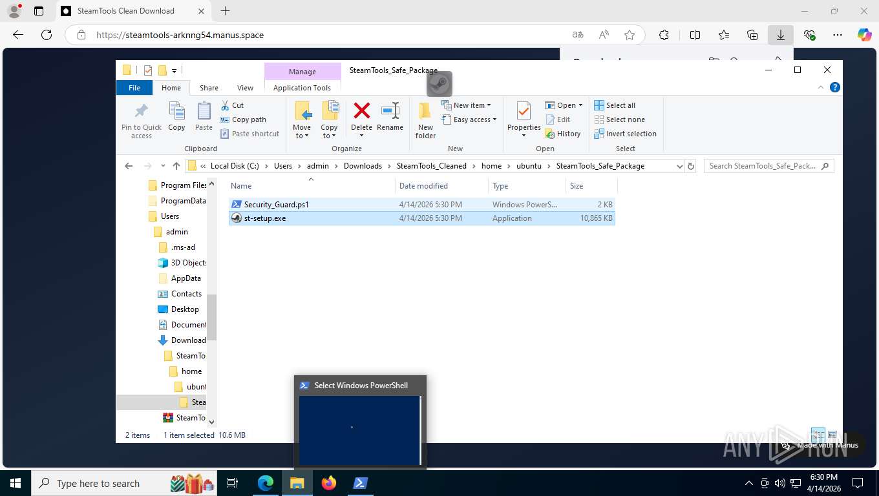Click ubuntu in the address path
The width and height of the screenshot is (879, 496).
click(x=529, y=166)
